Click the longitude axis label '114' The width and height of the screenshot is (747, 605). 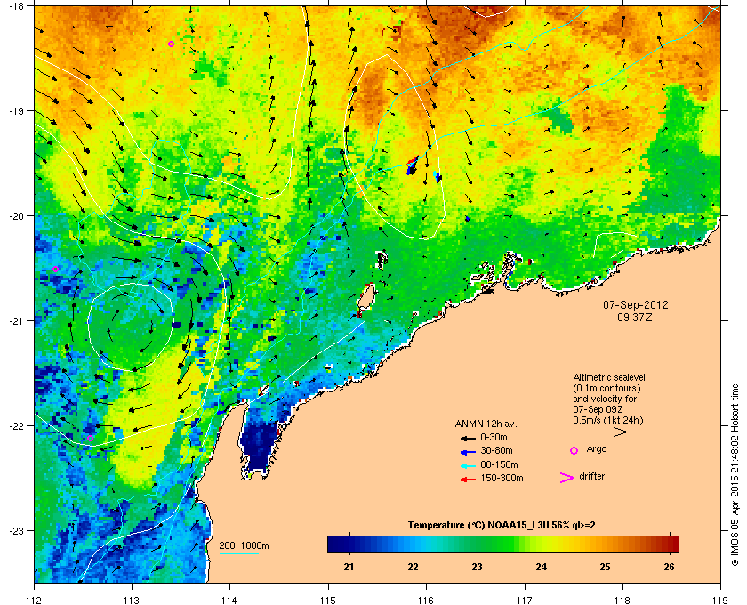229,600
